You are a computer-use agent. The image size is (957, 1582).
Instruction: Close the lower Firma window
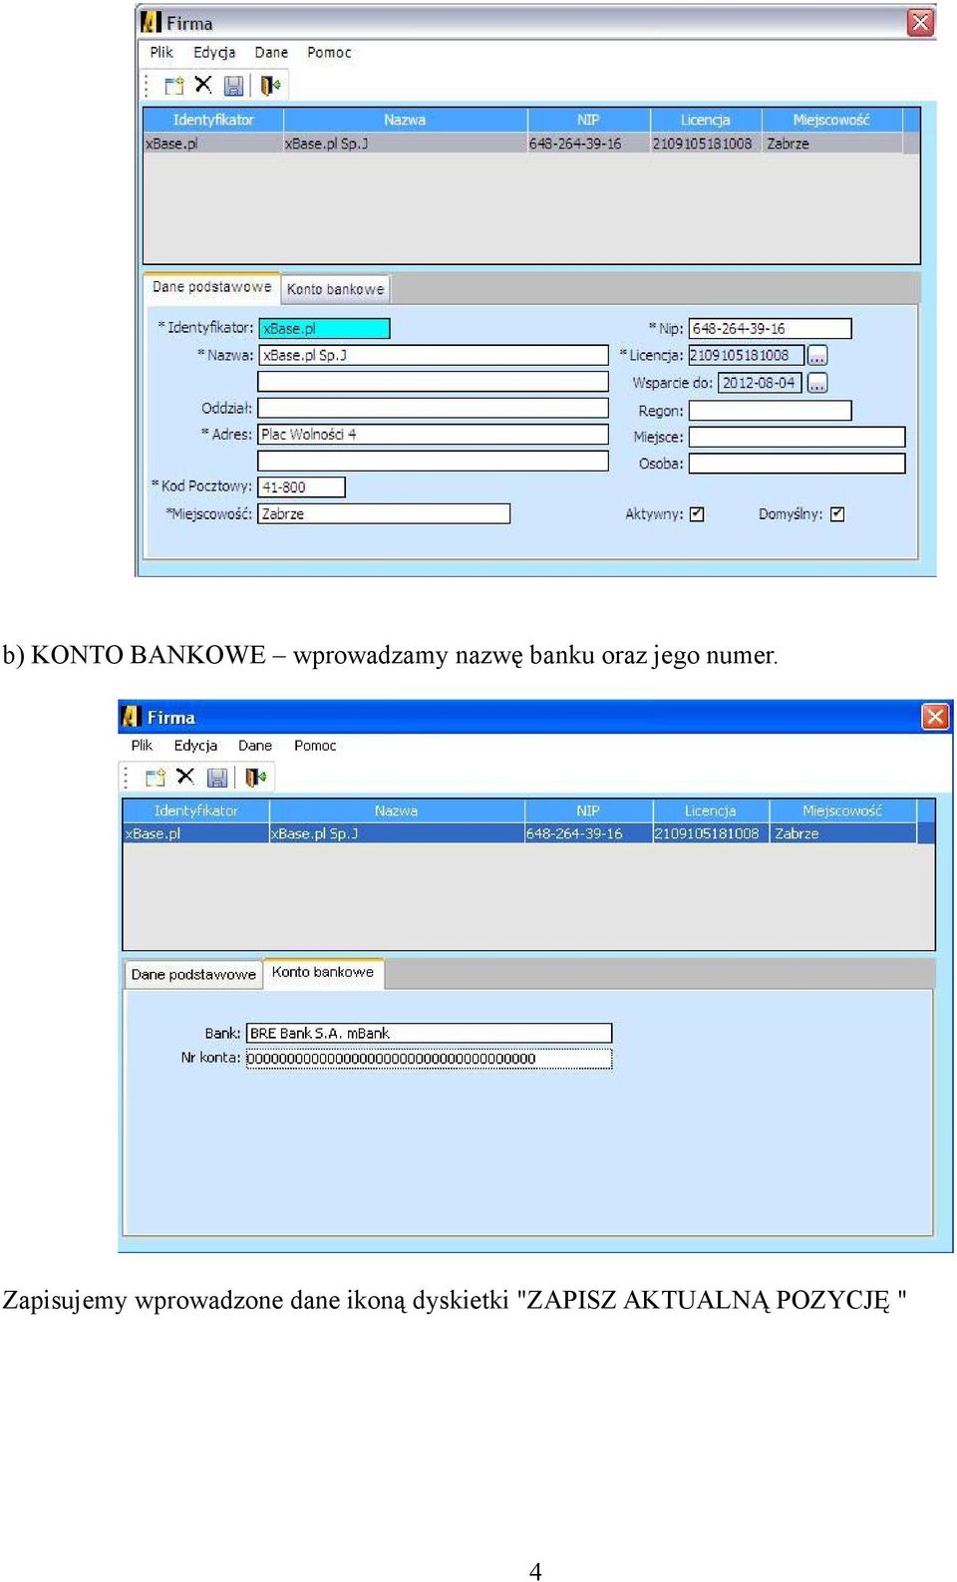point(935,717)
